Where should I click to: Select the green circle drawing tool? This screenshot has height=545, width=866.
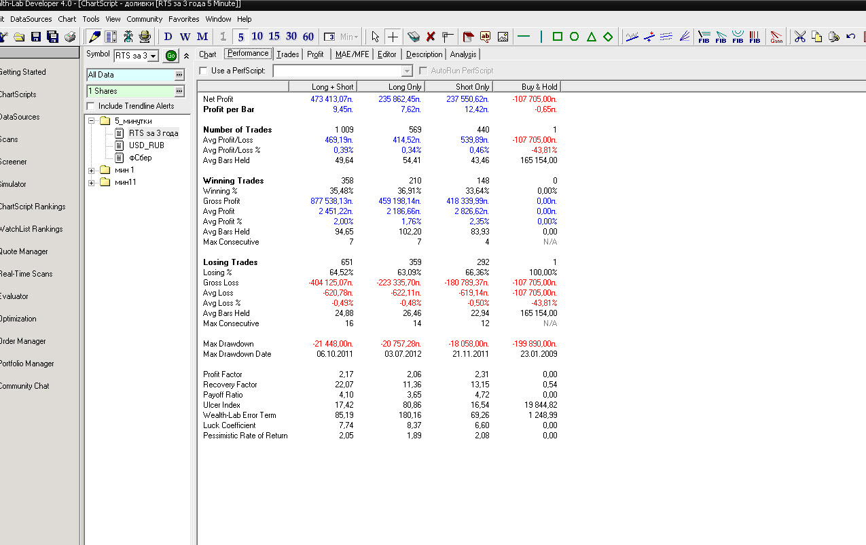(x=575, y=37)
